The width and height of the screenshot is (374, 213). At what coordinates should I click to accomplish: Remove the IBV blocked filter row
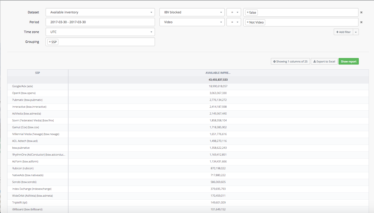(x=361, y=12)
